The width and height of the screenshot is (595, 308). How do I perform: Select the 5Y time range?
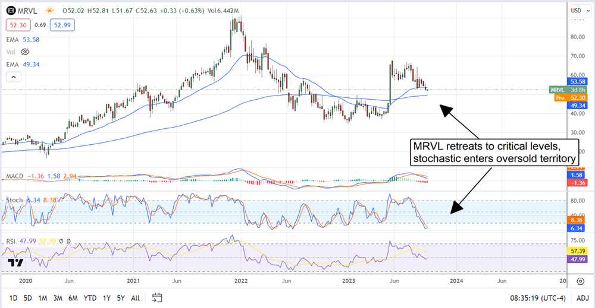pos(121,298)
